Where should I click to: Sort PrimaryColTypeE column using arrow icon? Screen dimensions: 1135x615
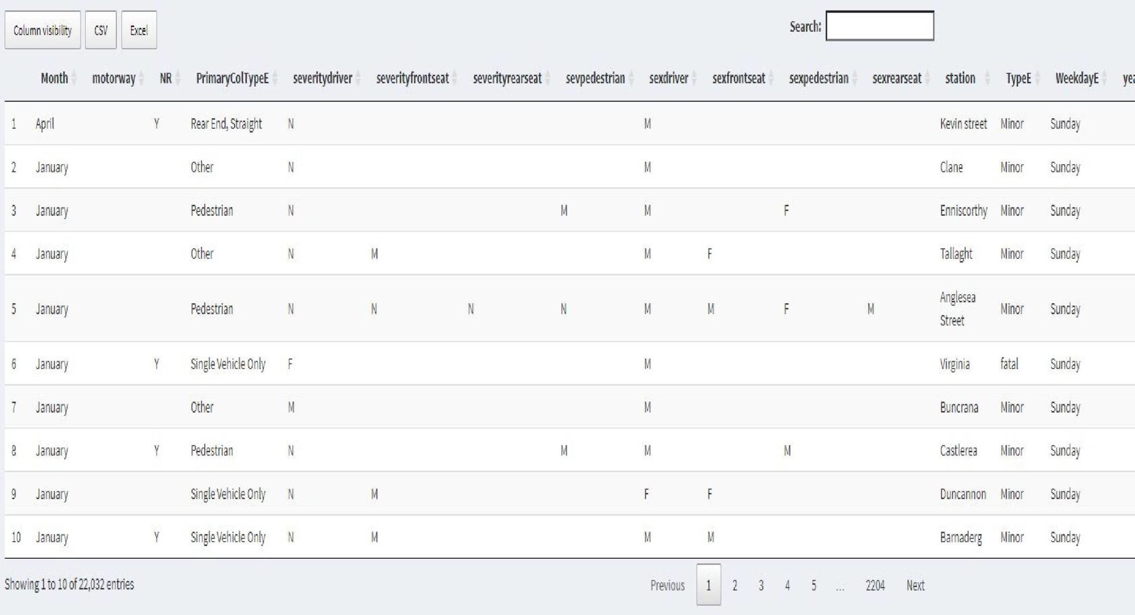pos(275,78)
